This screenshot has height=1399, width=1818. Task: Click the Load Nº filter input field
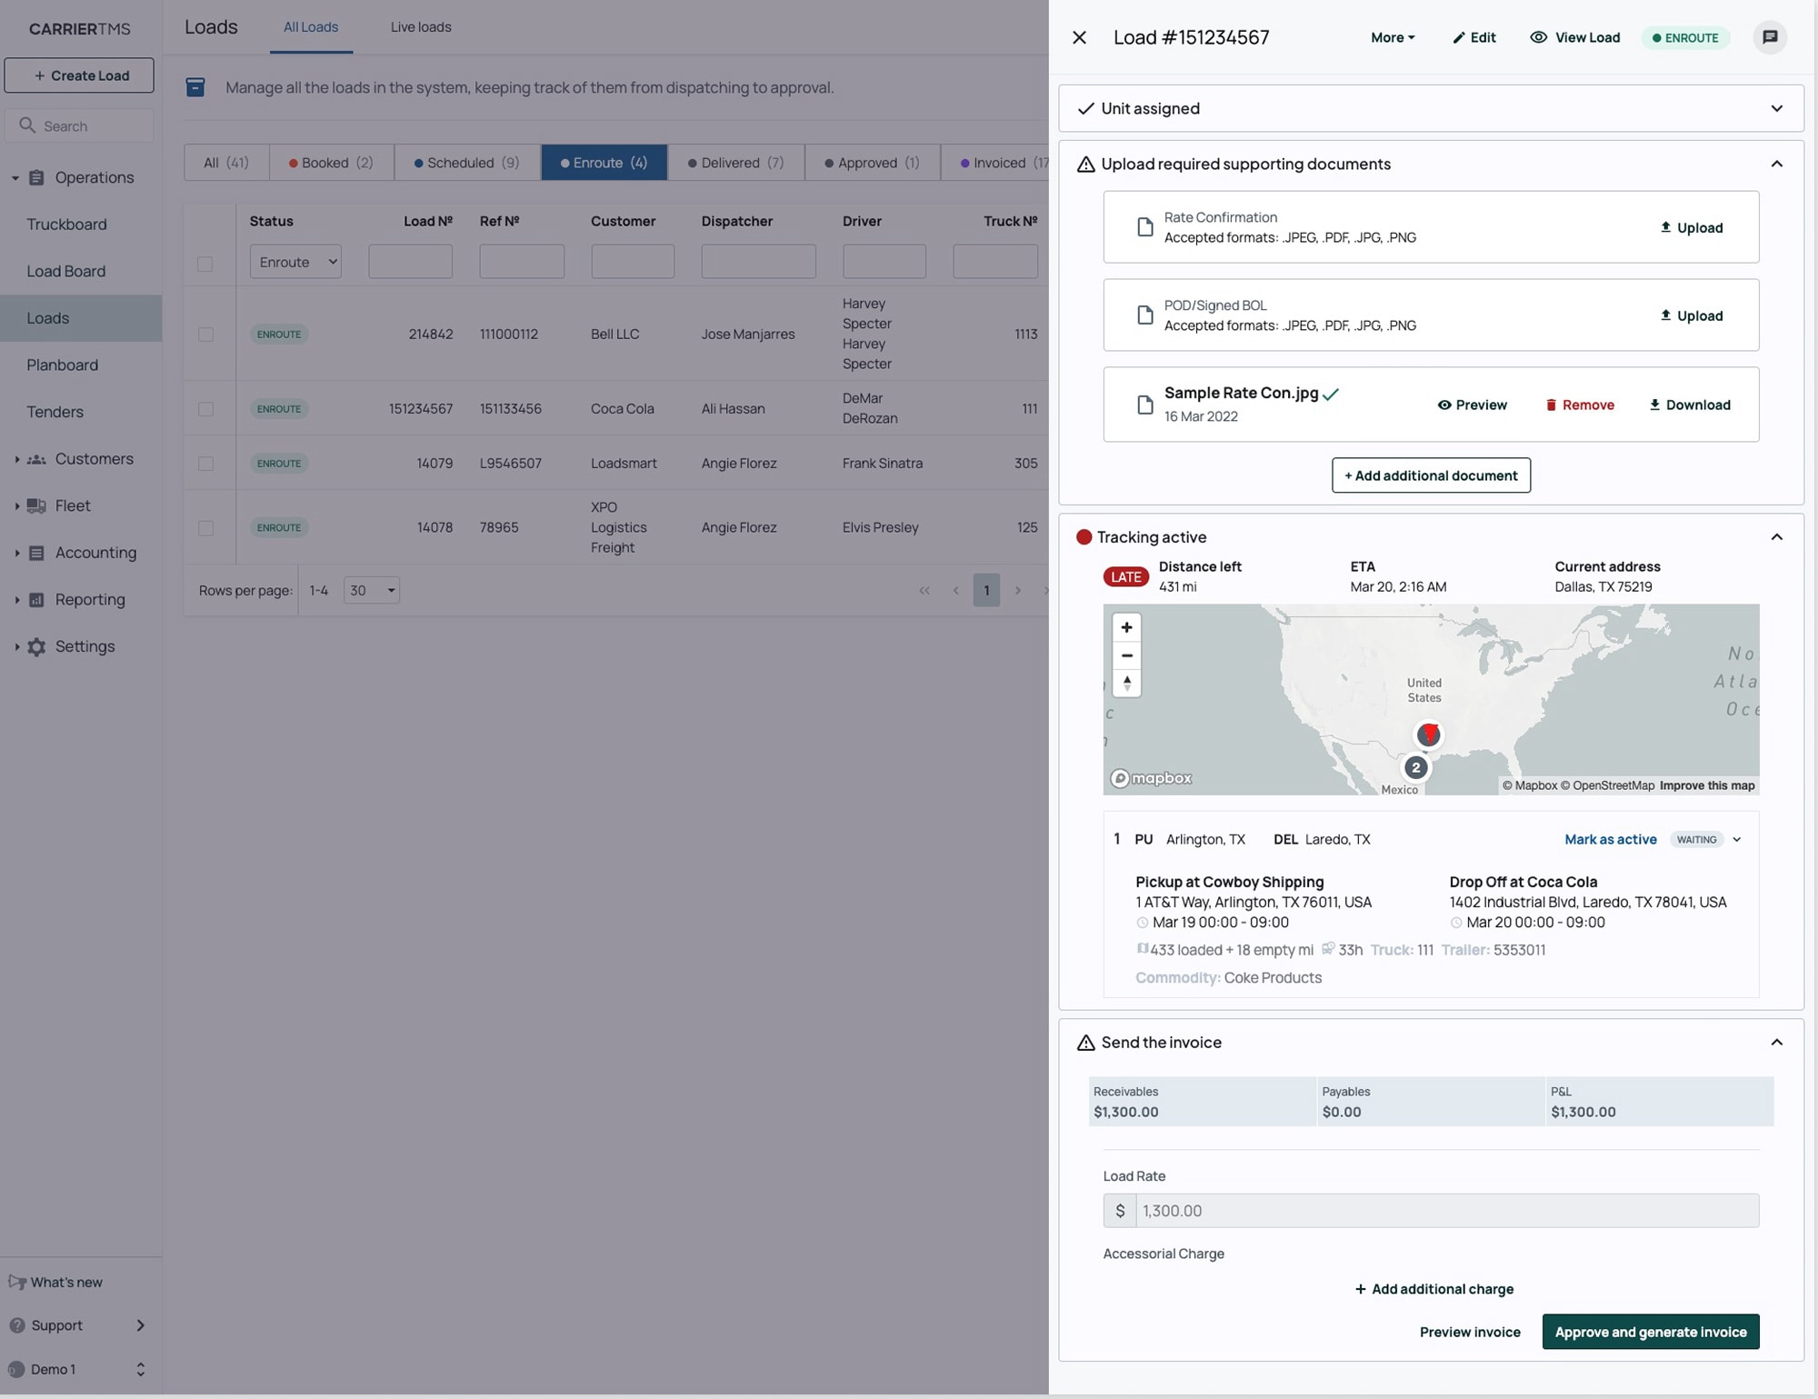click(410, 262)
